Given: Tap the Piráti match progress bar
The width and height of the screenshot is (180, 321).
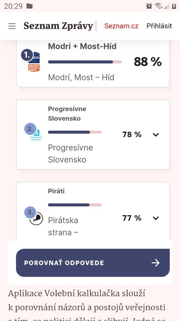Looking at the screenshot, I should tap(75, 205).
